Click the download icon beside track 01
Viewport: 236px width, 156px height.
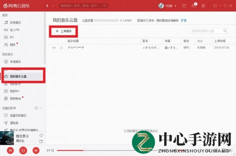pos(61,48)
